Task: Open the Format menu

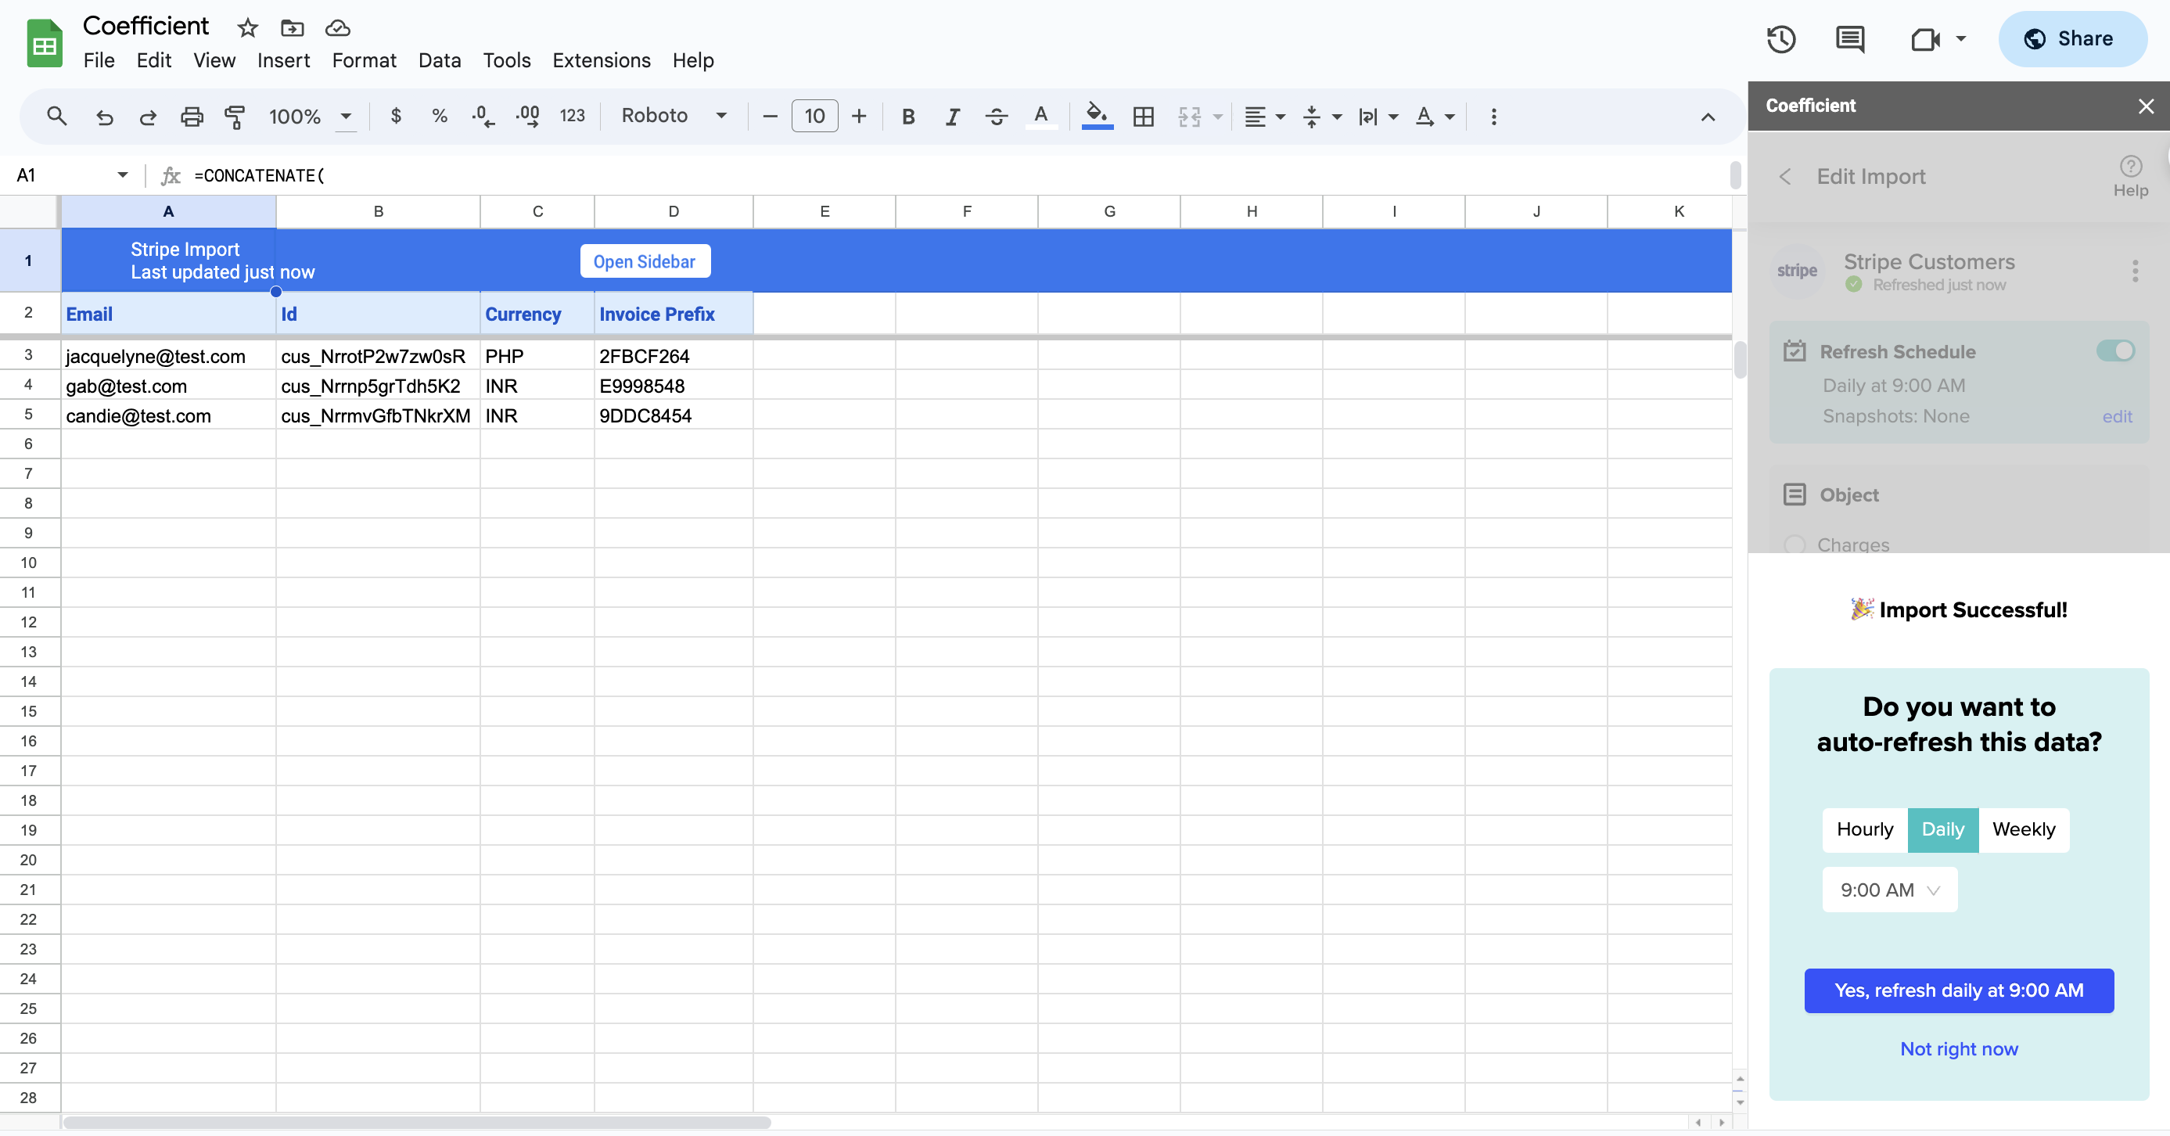Action: coord(364,61)
